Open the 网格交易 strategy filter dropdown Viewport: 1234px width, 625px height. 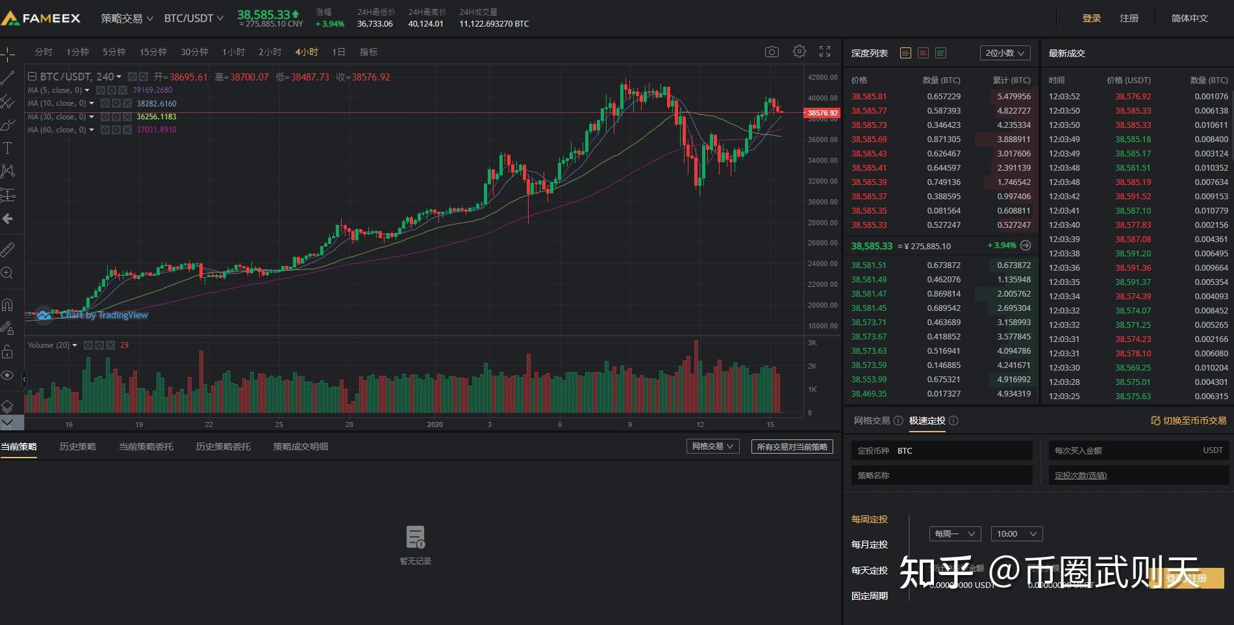(712, 447)
